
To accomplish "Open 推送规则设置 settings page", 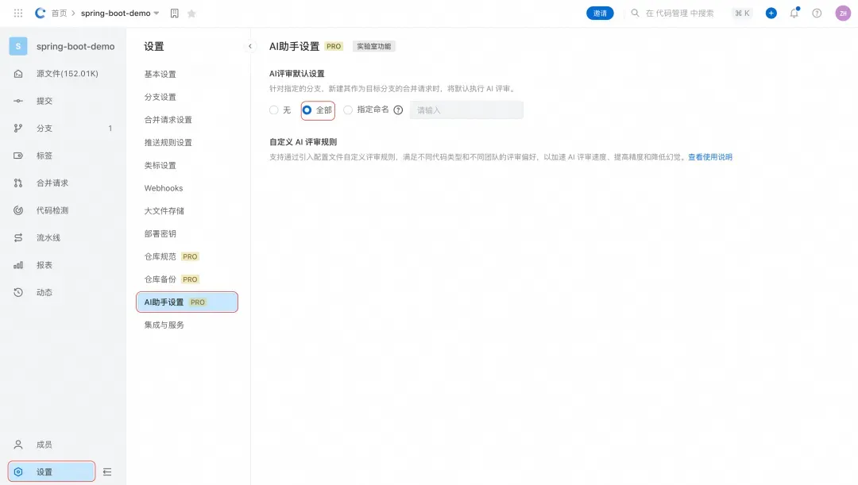I will click(x=168, y=143).
